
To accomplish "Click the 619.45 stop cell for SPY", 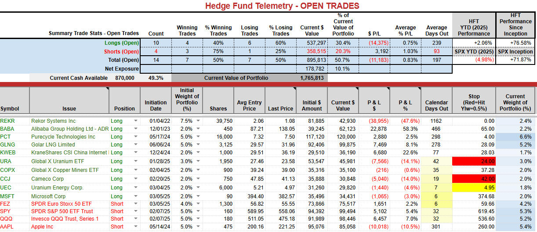I will click(474, 211).
